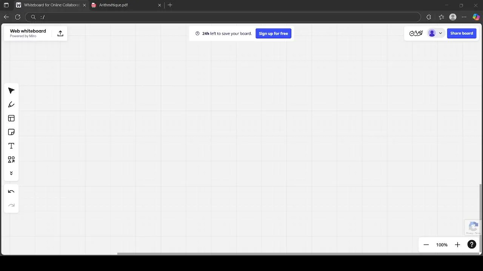Open the collaboration tools icon
The height and width of the screenshot is (271, 483).
[x=416, y=33]
